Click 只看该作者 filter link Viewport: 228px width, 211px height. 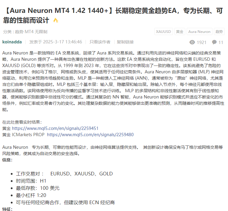(x=100, y=42)
